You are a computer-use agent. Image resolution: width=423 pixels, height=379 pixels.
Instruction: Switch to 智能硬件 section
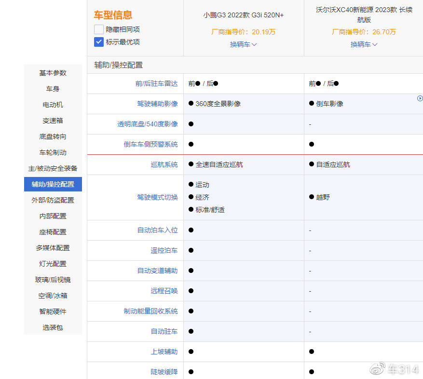tap(53, 311)
